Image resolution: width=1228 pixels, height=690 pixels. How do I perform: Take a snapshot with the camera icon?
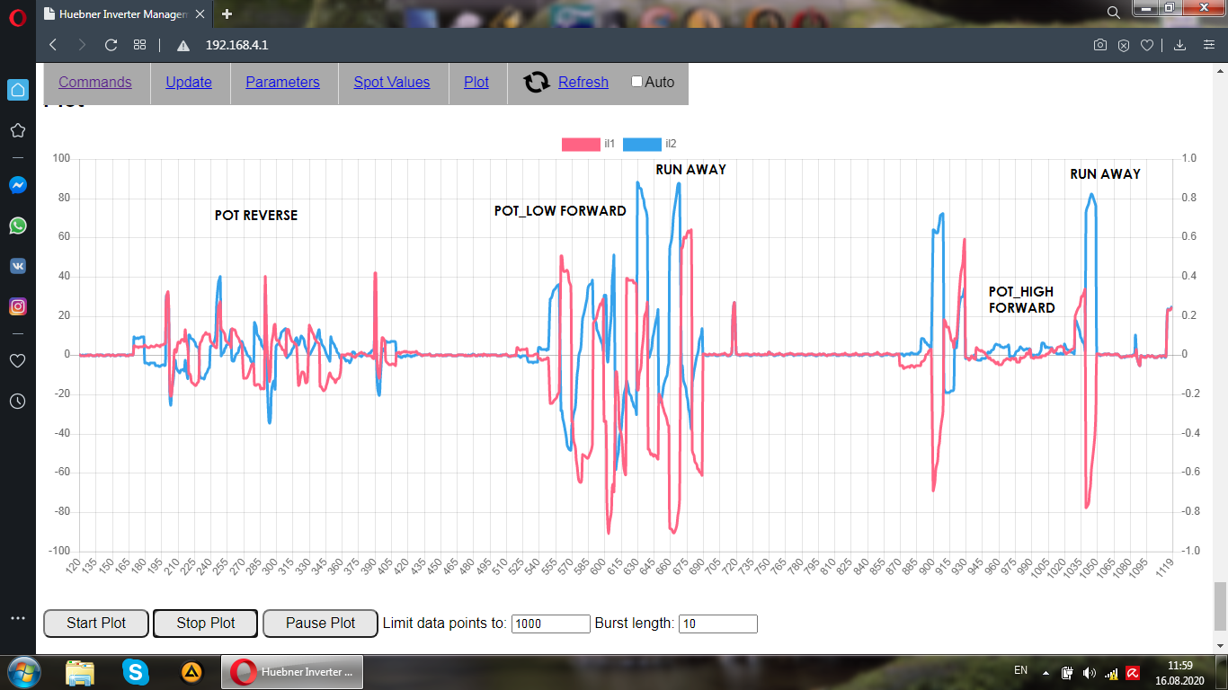coord(1099,45)
